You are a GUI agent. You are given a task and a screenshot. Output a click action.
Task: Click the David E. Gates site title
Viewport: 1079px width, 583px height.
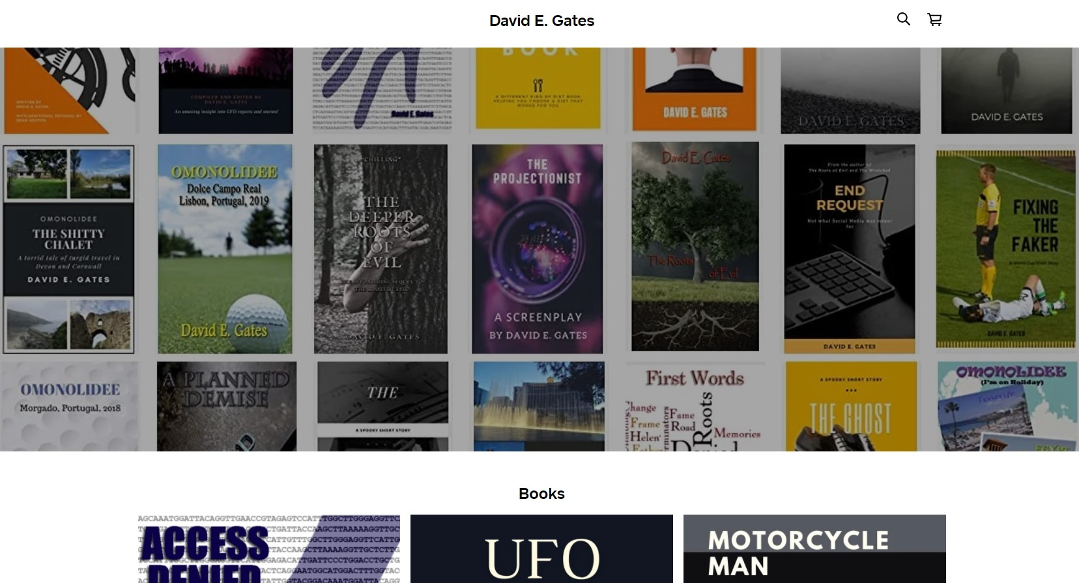click(x=541, y=21)
